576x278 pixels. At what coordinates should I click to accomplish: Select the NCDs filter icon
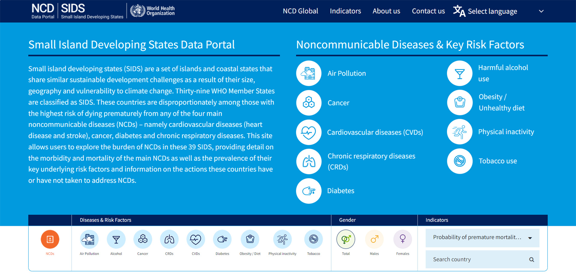50,239
